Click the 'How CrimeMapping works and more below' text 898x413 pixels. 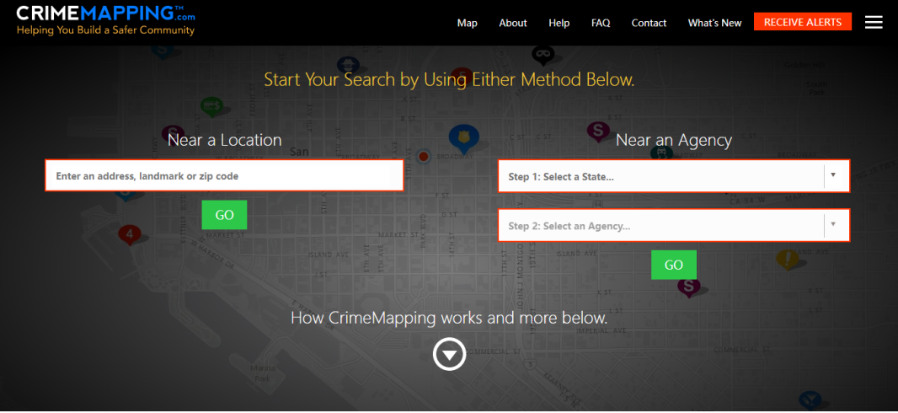(449, 318)
